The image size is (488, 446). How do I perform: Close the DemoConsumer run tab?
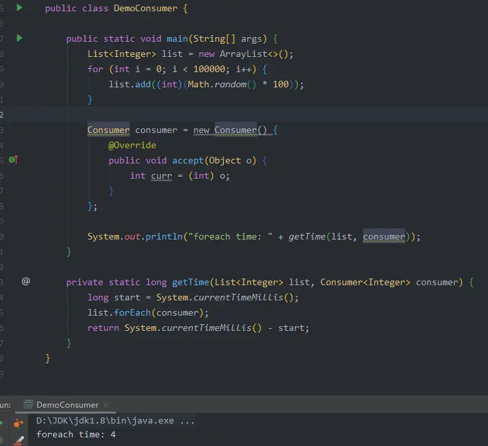(106, 404)
